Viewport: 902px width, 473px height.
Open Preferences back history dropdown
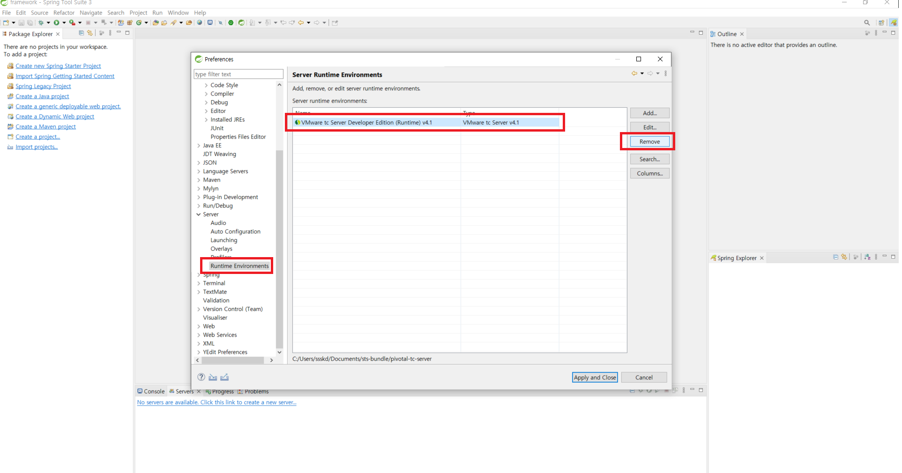[642, 74]
